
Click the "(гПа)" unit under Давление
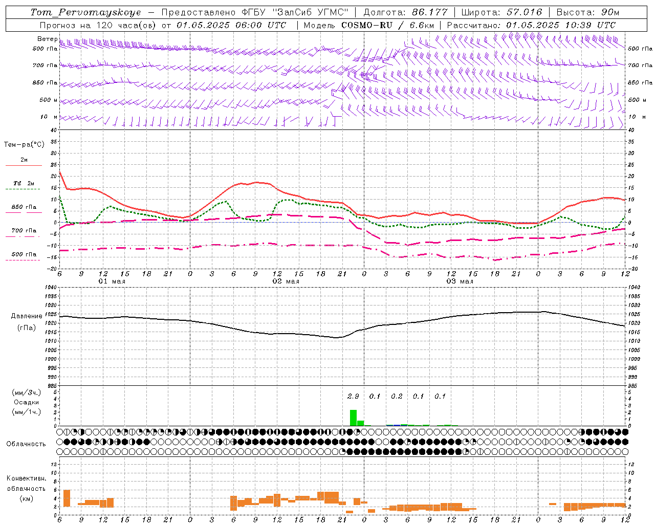[x=27, y=328]
